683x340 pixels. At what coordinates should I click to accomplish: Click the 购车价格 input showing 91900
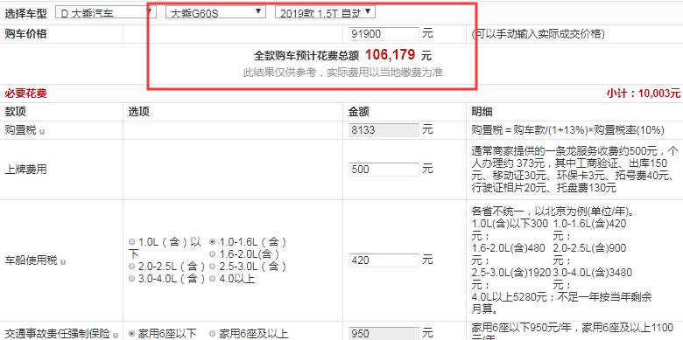[384, 34]
